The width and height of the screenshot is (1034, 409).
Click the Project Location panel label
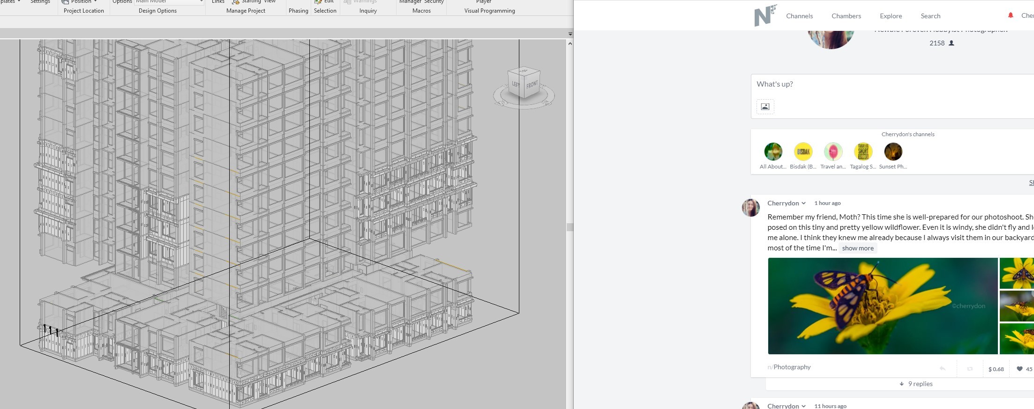[x=84, y=11]
